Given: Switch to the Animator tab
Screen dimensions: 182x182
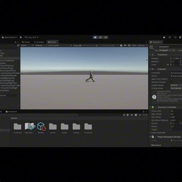Looking at the screenshot, I should 39,42.
